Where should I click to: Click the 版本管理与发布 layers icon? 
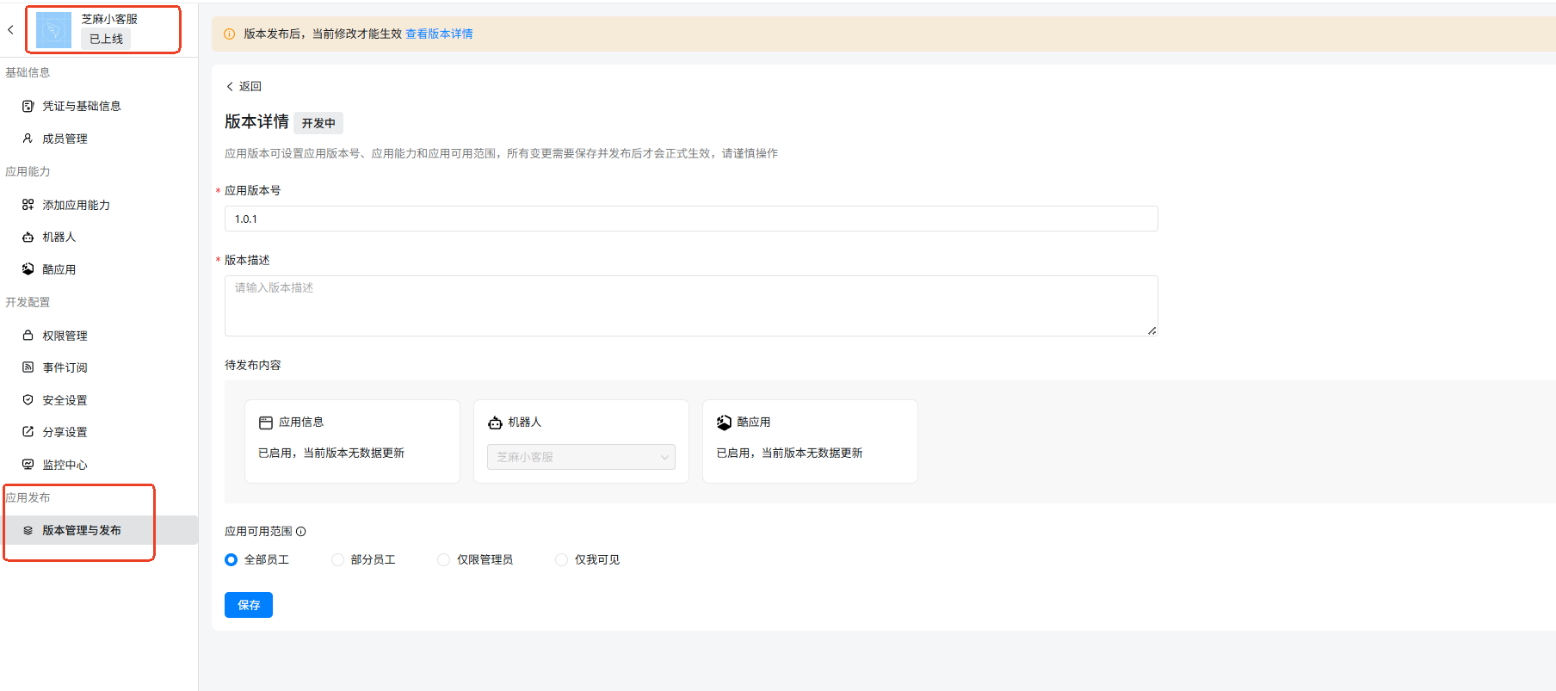tap(28, 530)
